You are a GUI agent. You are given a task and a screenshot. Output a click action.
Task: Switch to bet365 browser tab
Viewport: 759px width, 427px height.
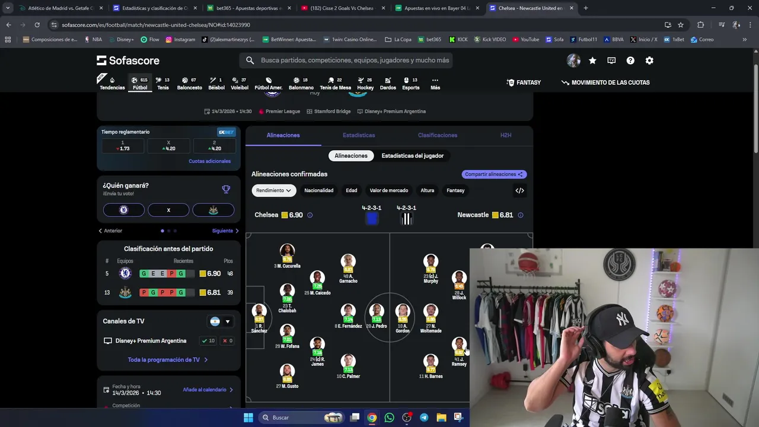pyautogui.click(x=248, y=8)
